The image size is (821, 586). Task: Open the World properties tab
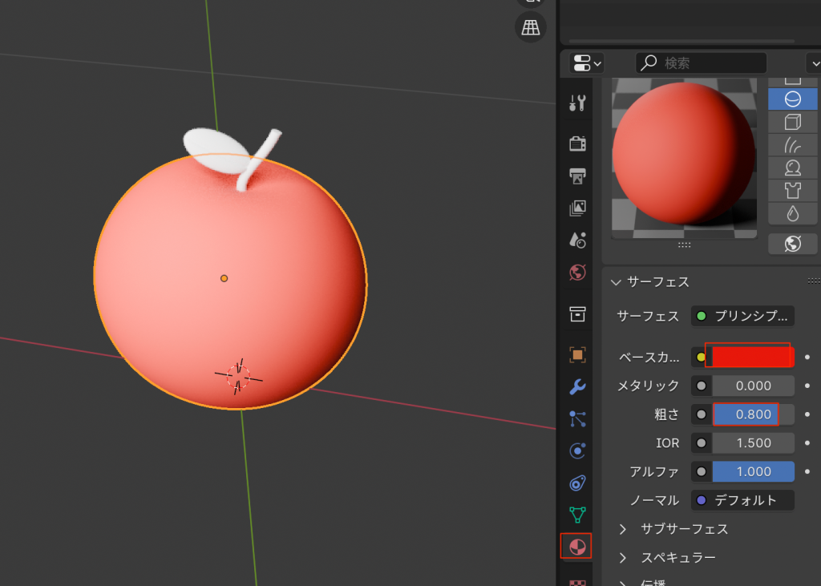(x=576, y=273)
